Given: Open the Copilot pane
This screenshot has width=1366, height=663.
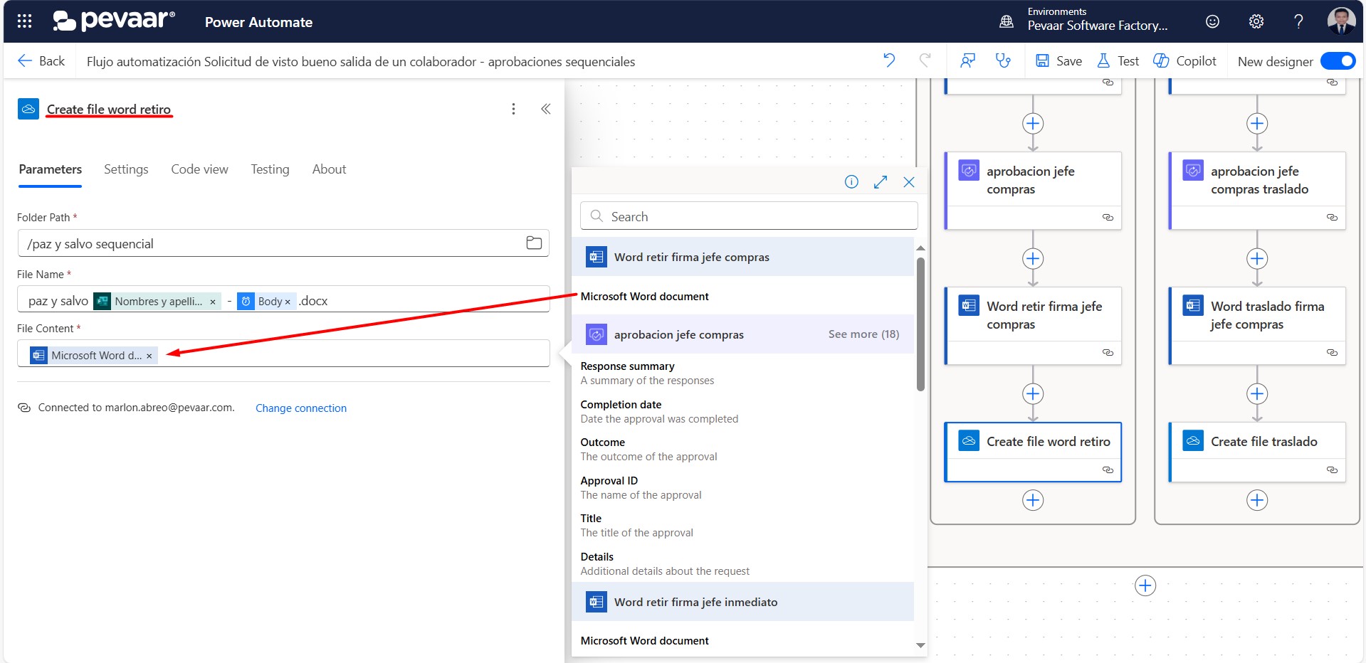Looking at the screenshot, I should (x=1185, y=60).
